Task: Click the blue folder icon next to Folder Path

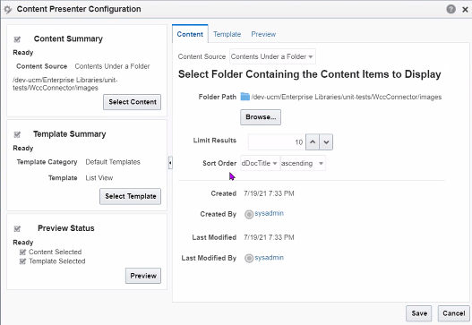Action: 245,97
